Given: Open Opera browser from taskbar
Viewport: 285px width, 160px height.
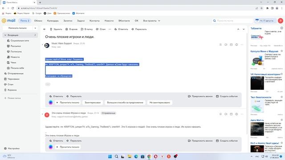Looking at the screenshot, I should [155, 156].
